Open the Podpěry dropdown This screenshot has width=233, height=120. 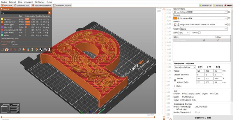click(204, 29)
